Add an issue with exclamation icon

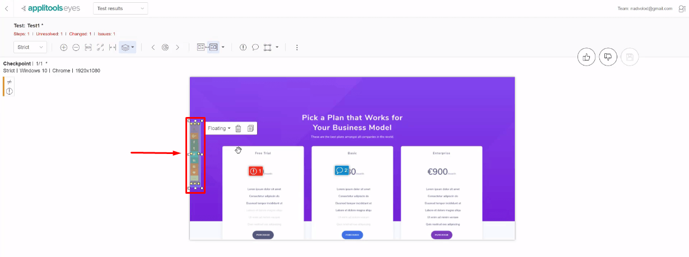coord(243,48)
